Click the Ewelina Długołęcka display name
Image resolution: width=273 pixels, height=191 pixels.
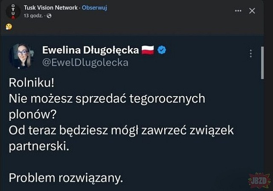(91, 51)
